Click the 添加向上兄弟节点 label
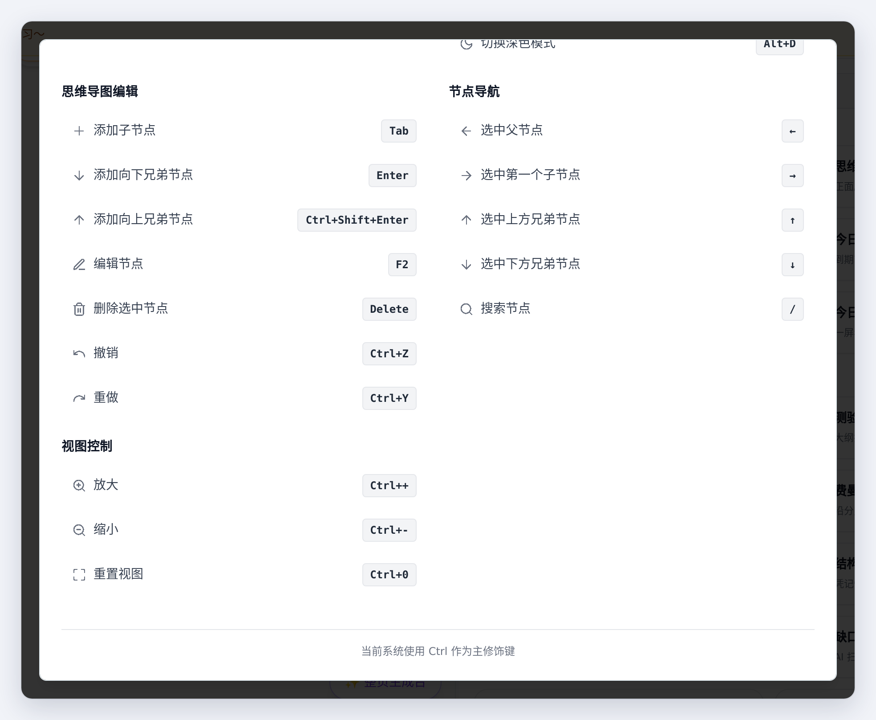The width and height of the screenshot is (876, 720). coord(143,219)
